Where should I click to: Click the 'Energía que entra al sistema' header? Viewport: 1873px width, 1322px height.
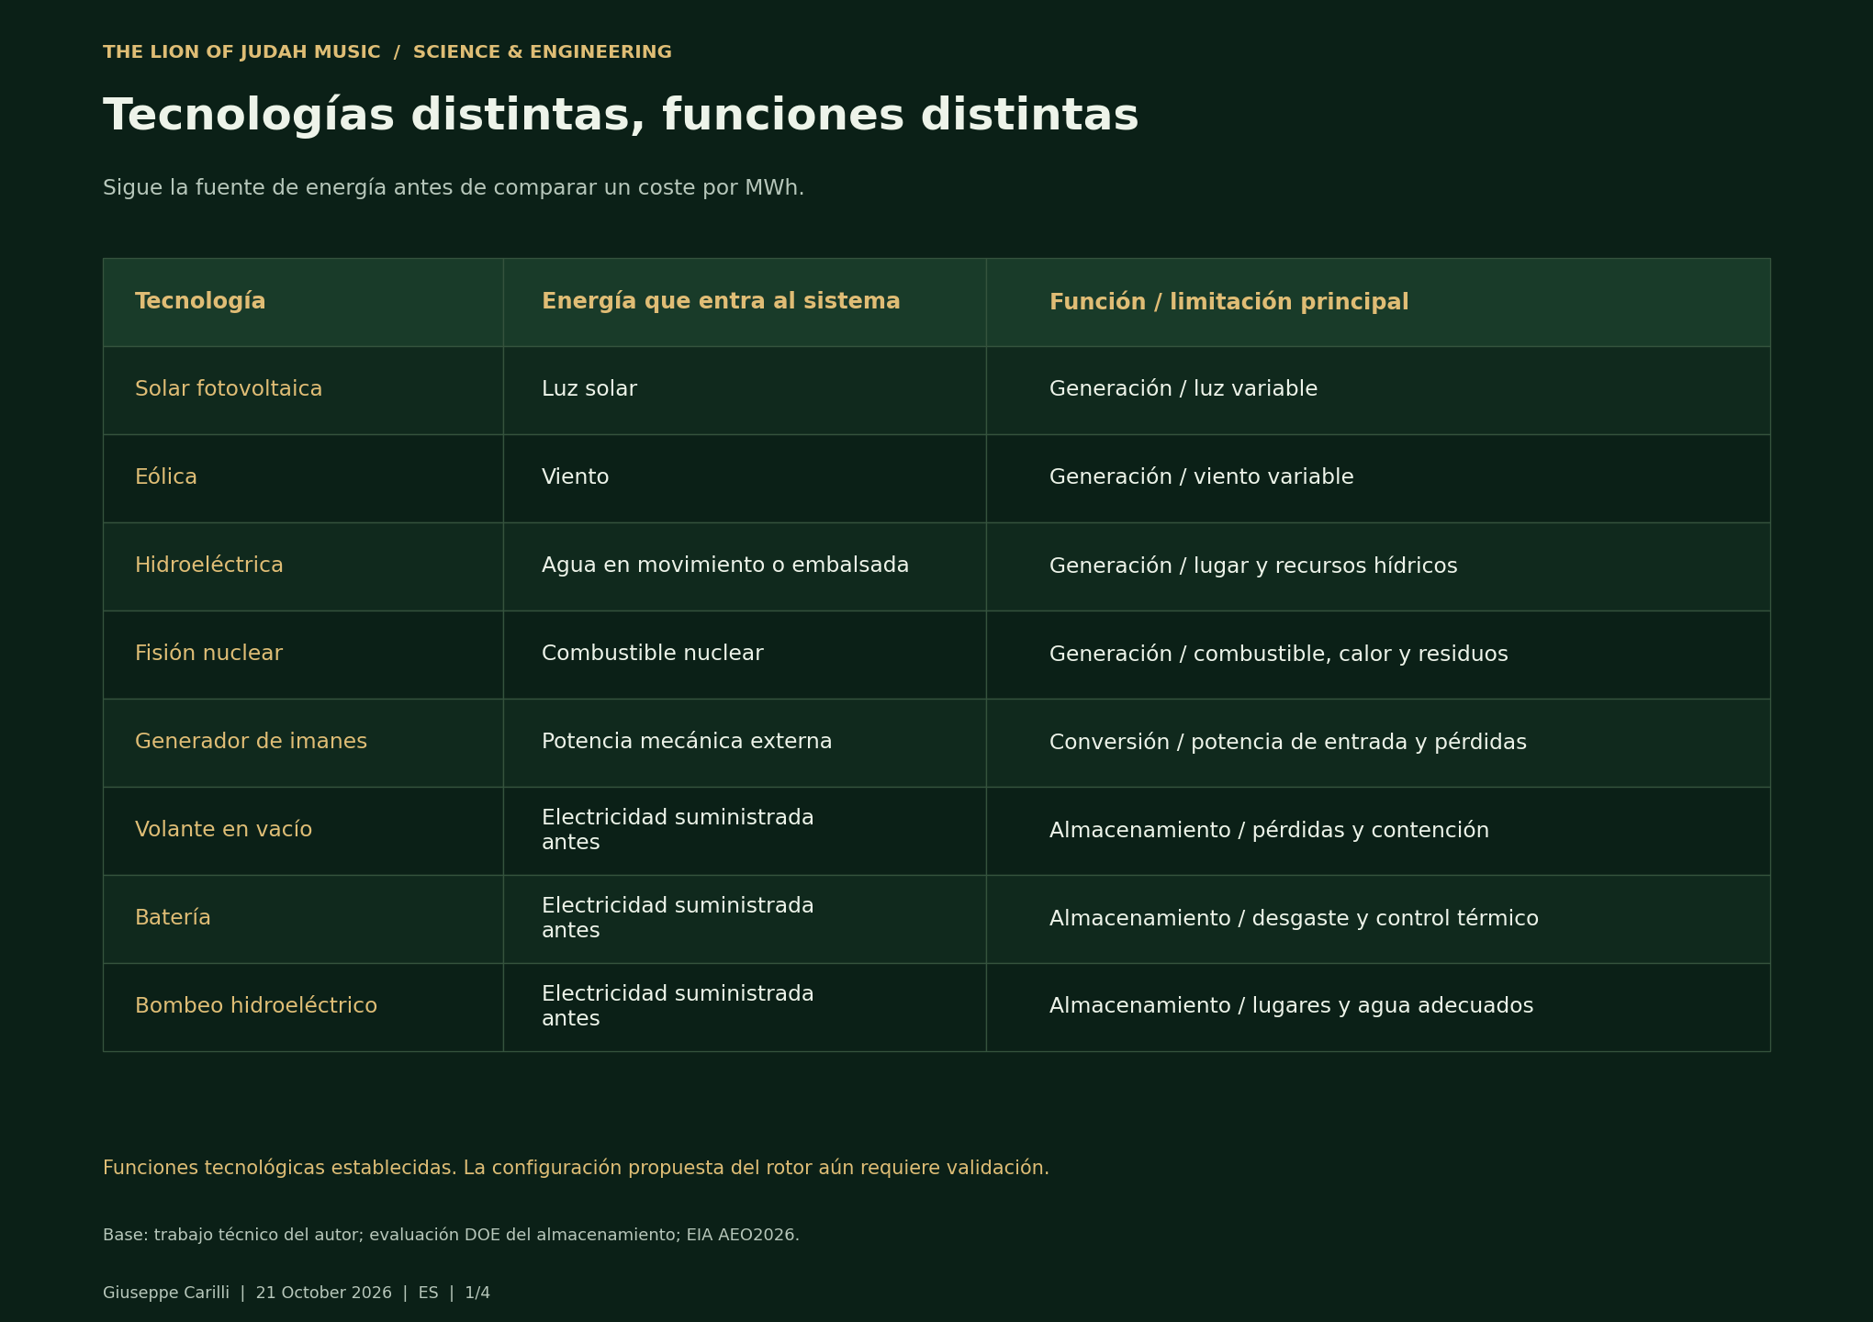pos(721,301)
